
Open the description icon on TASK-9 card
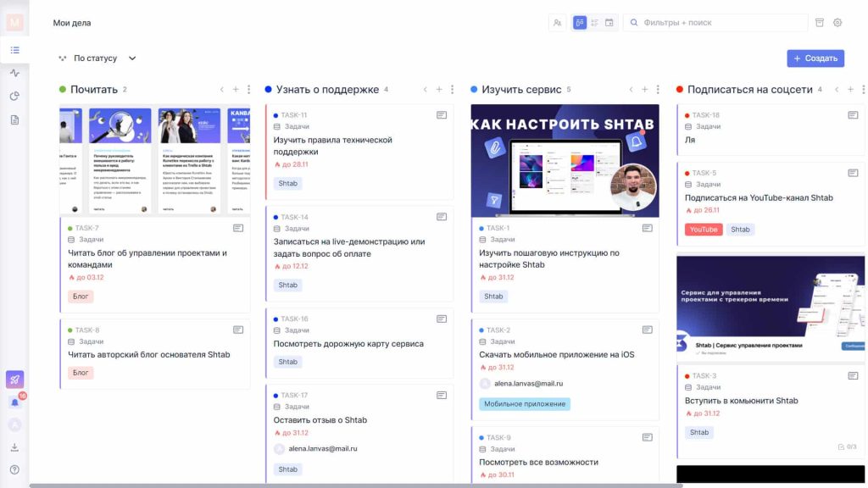647,437
